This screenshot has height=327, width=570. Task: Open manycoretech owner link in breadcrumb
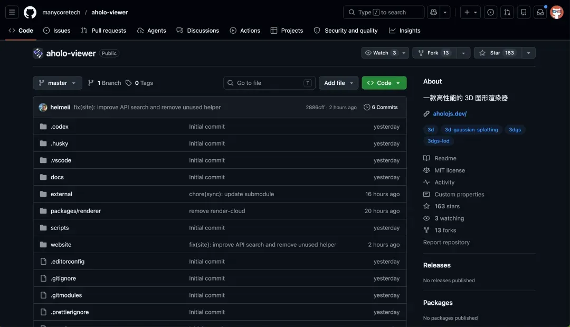click(x=61, y=12)
